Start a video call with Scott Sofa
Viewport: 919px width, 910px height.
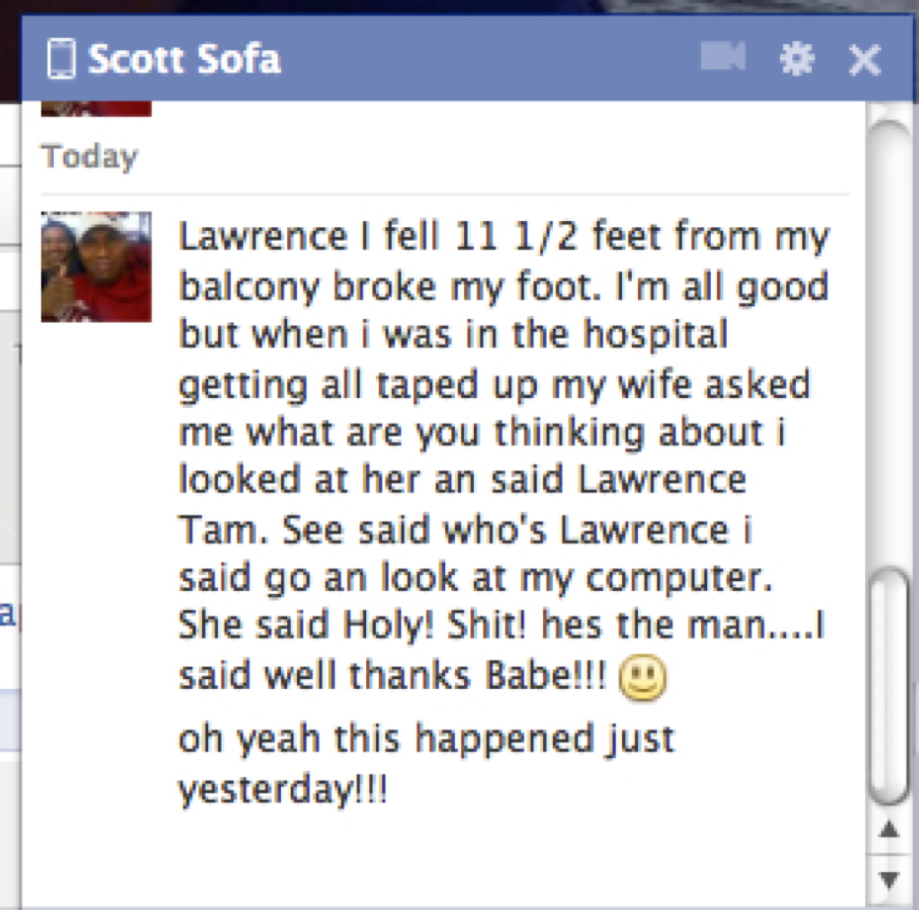coord(722,57)
